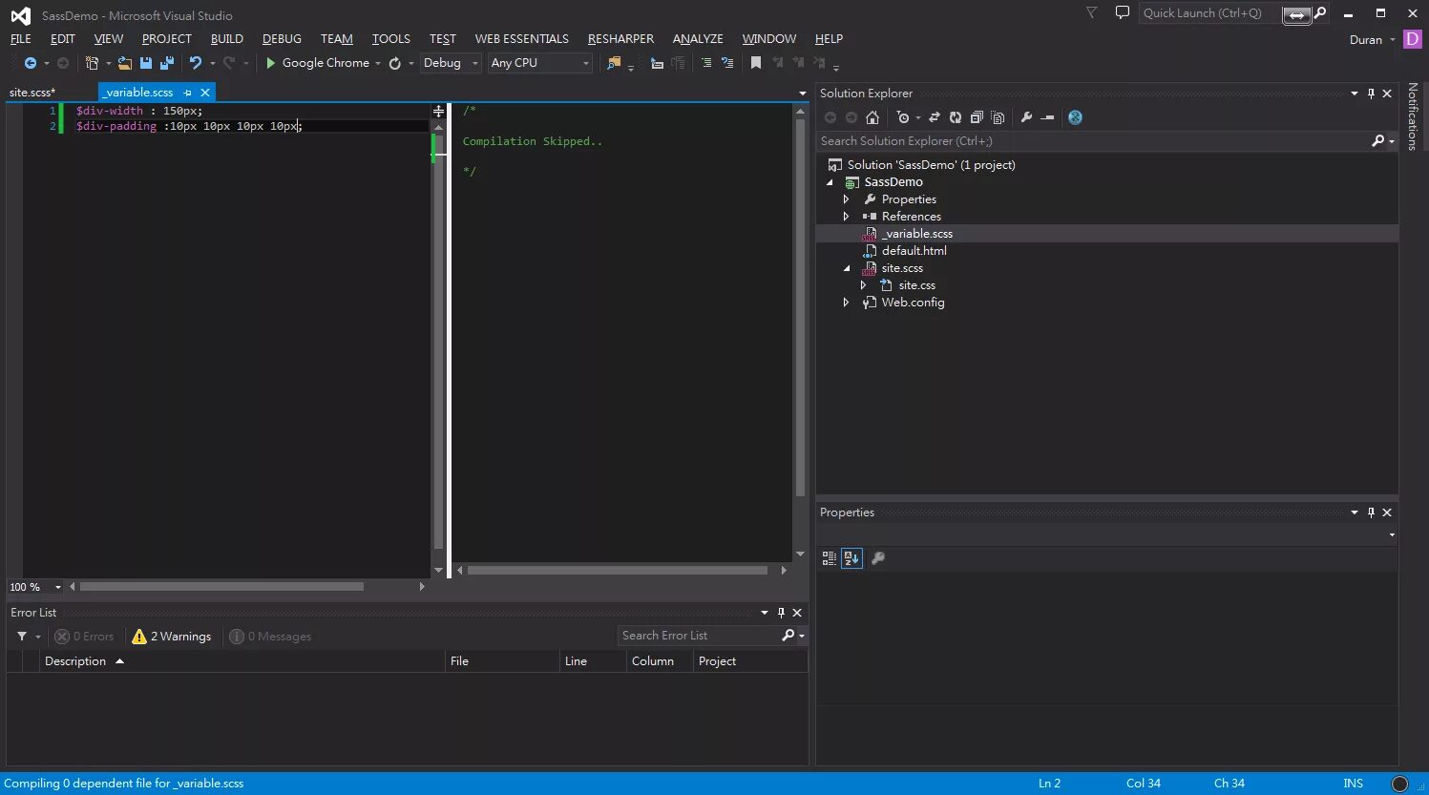The image size is (1429, 795).
Task: Open the 100 % zoom dropdown
Action: tap(58, 587)
